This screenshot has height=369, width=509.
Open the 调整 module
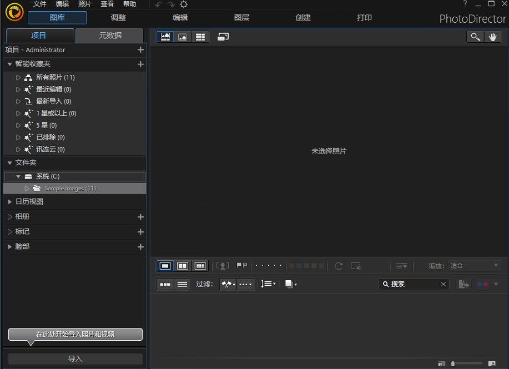(x=118, y=17)
